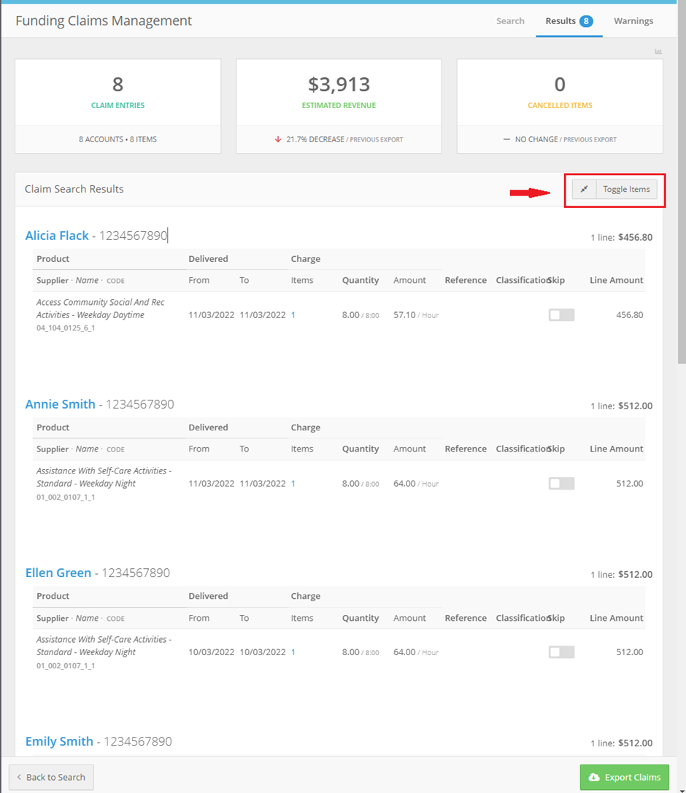This screenshot has width=686, height=793.
Task: Click the Items count link in Ellen Green's row
Action: (293, 652)
